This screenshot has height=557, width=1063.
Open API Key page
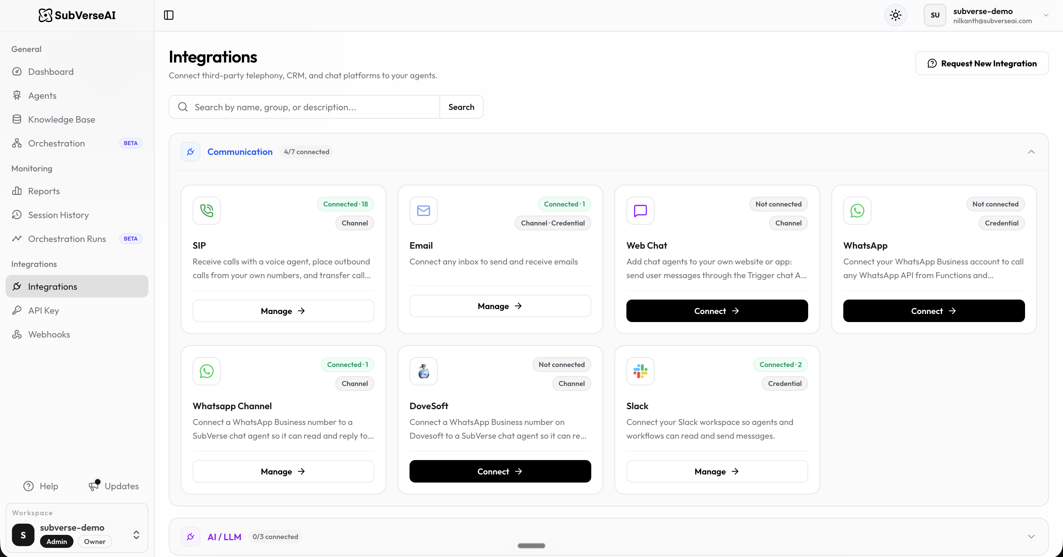click(77, 310)
